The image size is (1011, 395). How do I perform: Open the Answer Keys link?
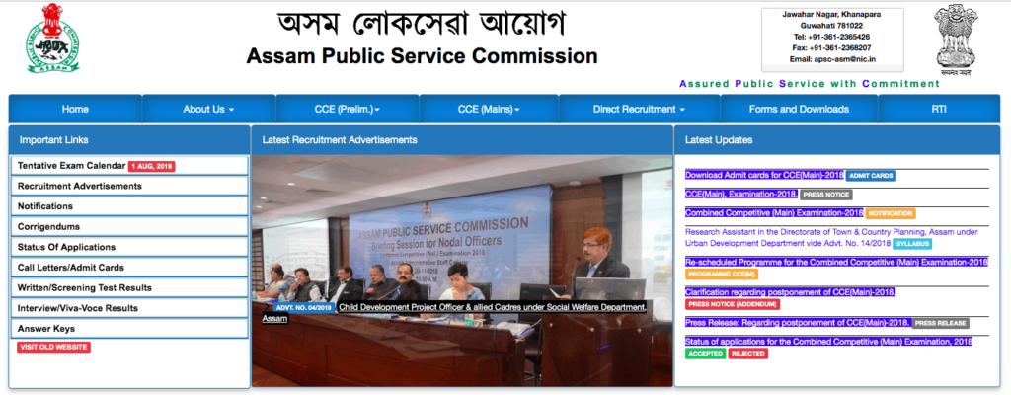click(45, 328)
